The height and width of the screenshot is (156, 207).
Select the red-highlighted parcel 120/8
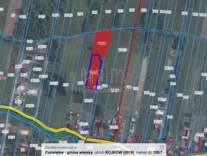point(102,43)
